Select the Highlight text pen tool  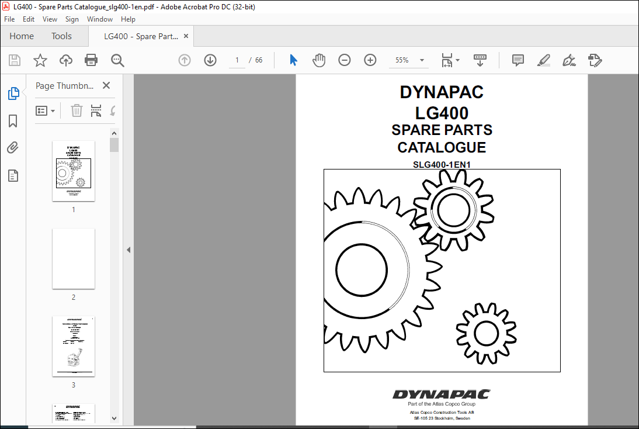[543, 60]
